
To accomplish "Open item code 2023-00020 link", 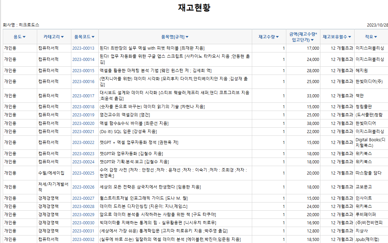I will [x=83, y=123].
